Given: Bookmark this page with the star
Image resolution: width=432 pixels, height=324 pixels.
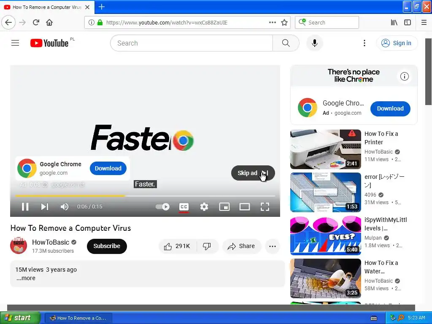Looking at the screenshot, I should (284, 22).
